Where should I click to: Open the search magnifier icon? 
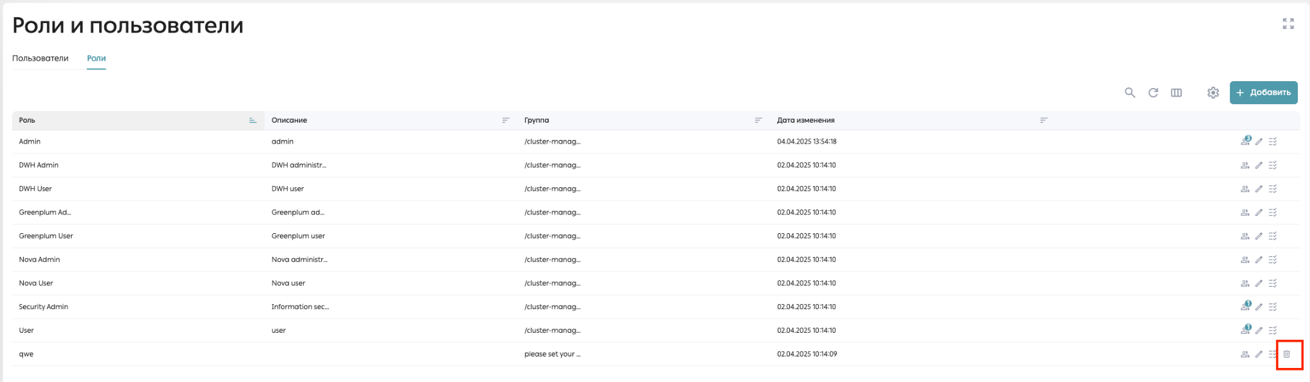1130,93
